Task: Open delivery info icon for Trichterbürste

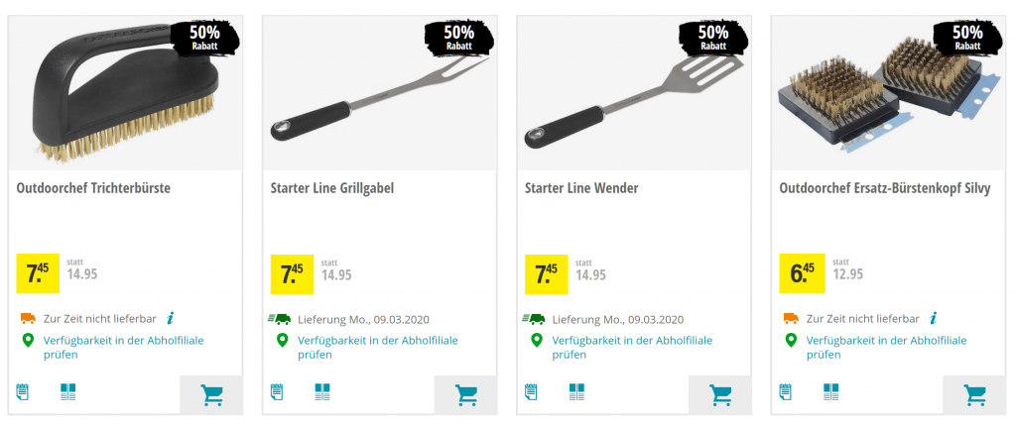Action: (x=171, y=318)
